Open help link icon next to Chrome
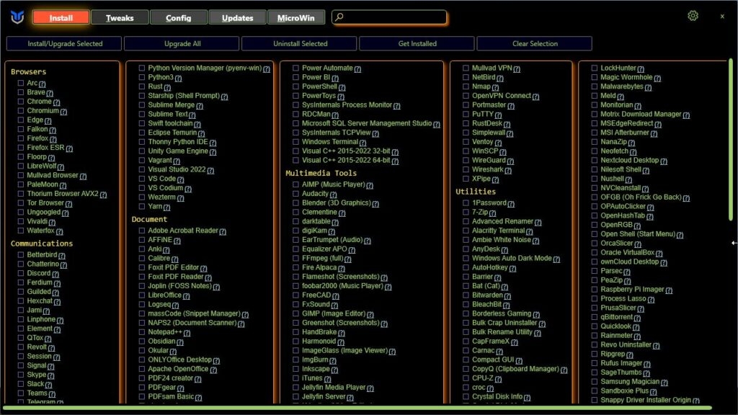 [x=56, y=102]
